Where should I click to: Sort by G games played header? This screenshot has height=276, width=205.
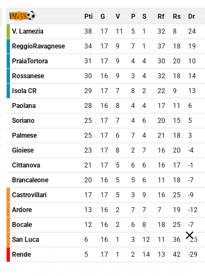102,17
